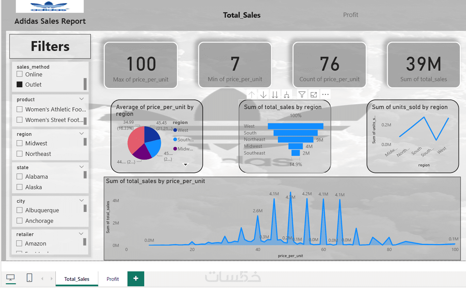
Task: Select the Max of price_per_unit card
Action: (x=141, y=65)
